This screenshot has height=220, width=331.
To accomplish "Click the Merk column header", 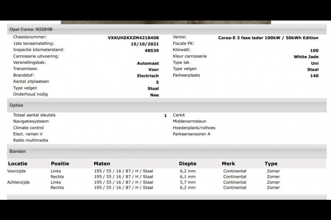I will (228, 164).
